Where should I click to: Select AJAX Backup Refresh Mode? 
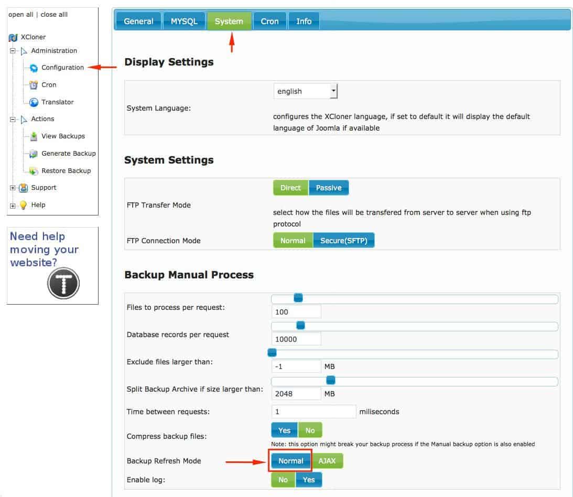tap(327, 461)
